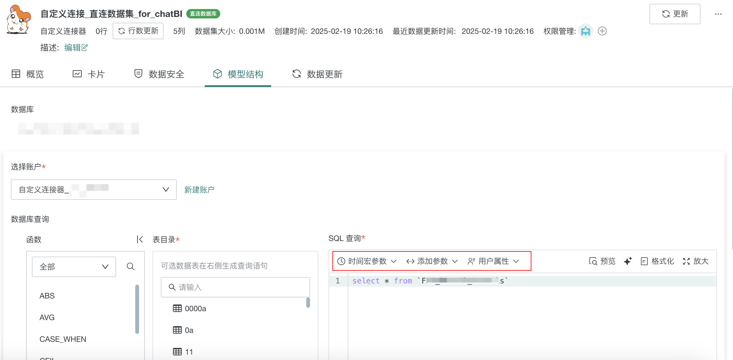The width and height of the screenshot is (733, 360).
Task: Open the 添加参数 dropdown
Action: pyautogui.click(x=432, y=261)
